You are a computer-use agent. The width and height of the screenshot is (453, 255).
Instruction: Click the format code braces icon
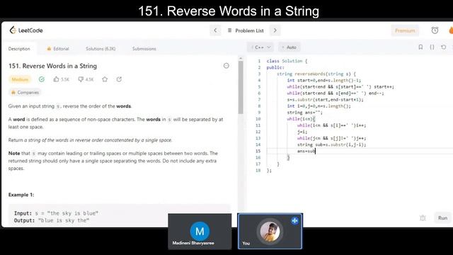(432, 47)
